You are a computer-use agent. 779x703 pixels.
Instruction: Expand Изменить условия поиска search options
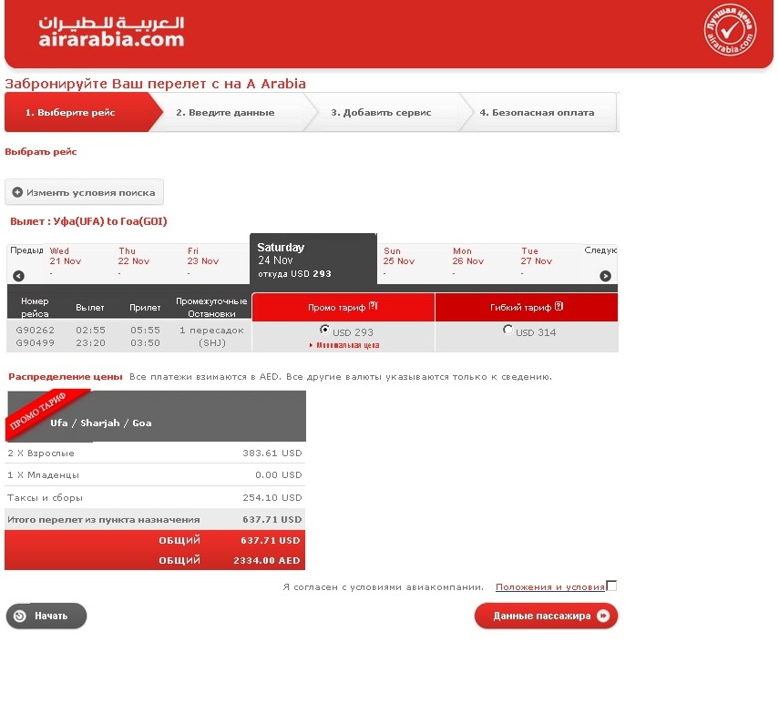coord(84,192)
